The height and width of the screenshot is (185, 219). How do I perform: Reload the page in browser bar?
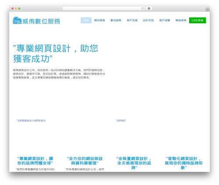pos(142,9)
